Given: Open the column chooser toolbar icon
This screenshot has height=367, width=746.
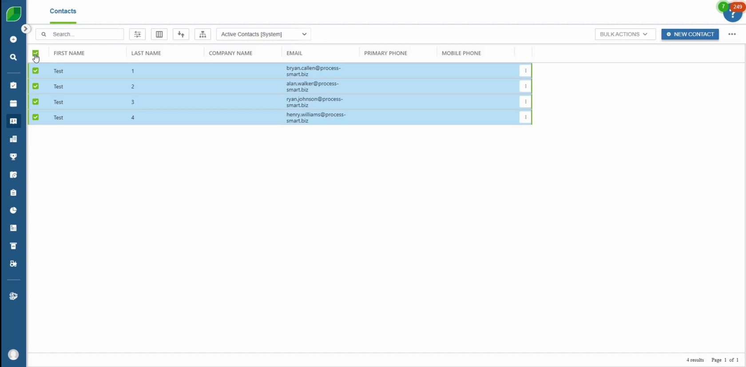Looking at the screenshot, I should pos(159,34).
